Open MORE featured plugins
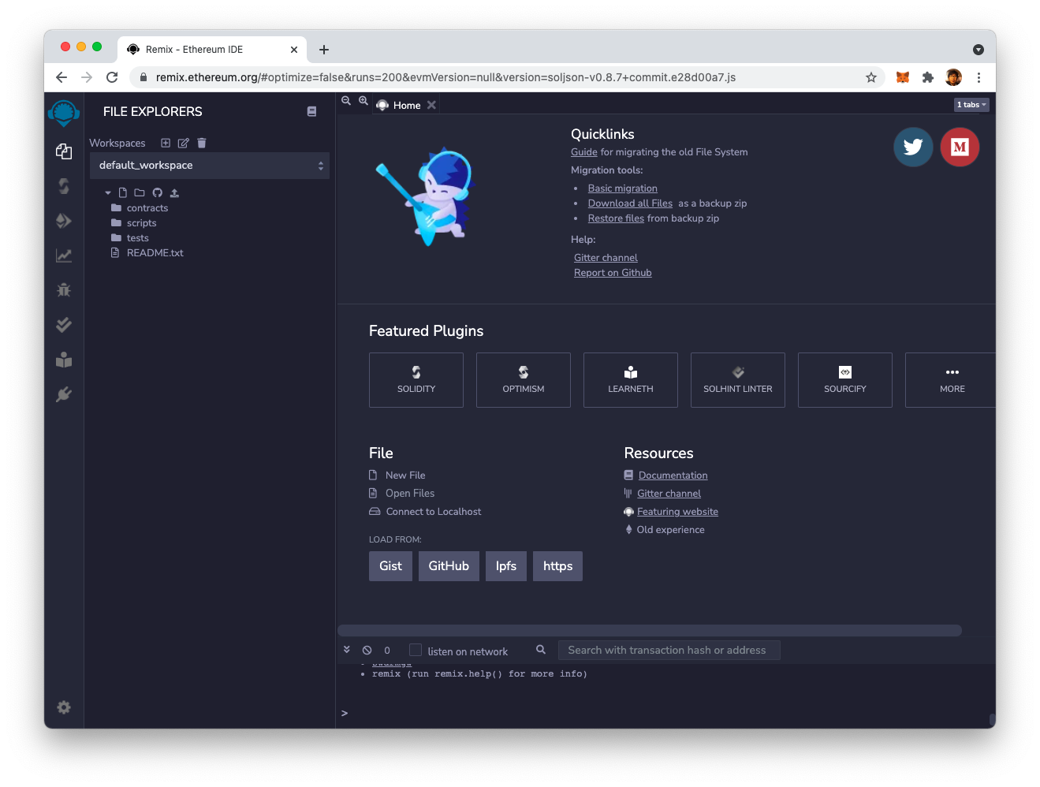Viewport: 1040px width, 787px height. (951, 380)
